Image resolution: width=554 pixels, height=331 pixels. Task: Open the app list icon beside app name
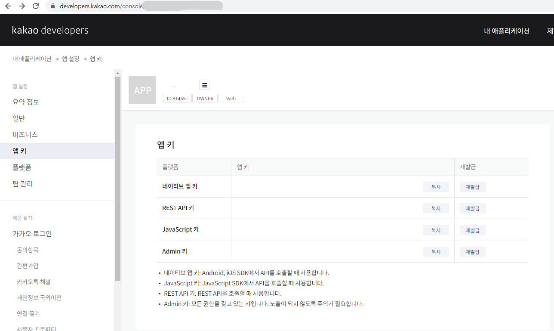coord(204,85)
